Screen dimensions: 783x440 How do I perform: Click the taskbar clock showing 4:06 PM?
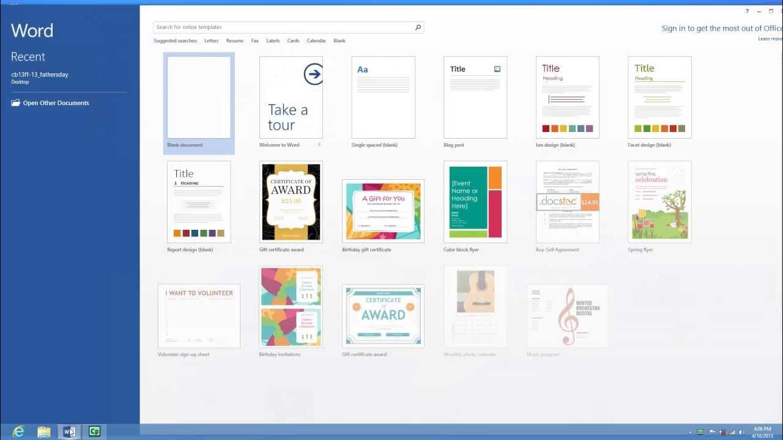click(762, 432)
